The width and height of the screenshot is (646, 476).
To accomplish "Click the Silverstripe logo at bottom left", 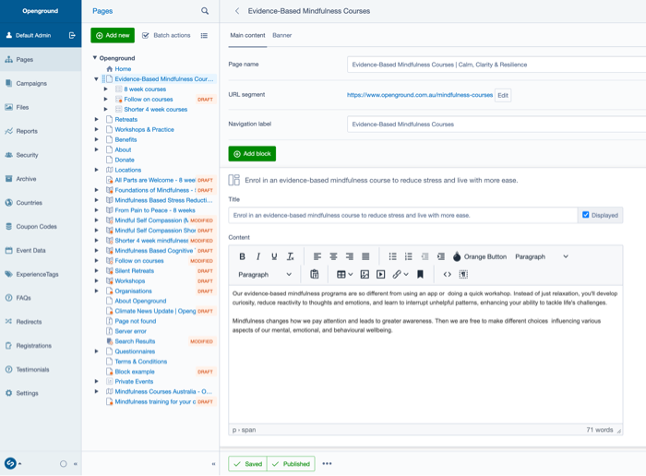I will coord(10,463).
